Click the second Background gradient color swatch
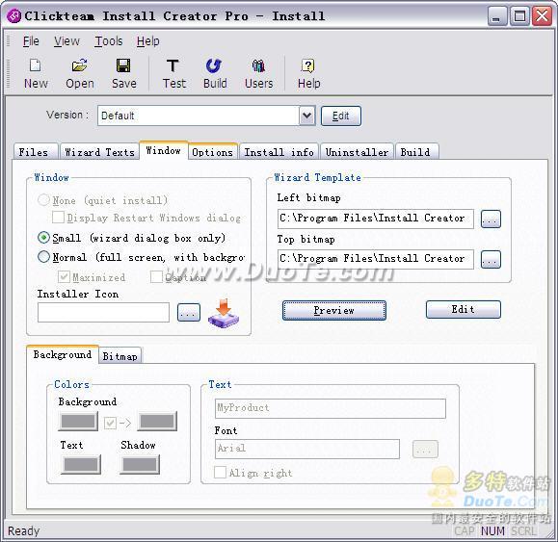 [157, 421]
